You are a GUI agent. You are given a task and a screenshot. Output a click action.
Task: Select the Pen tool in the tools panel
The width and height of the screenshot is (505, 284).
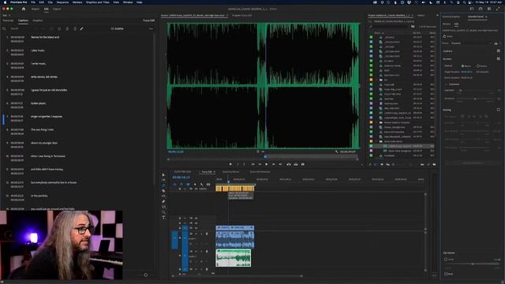[163, 202]
